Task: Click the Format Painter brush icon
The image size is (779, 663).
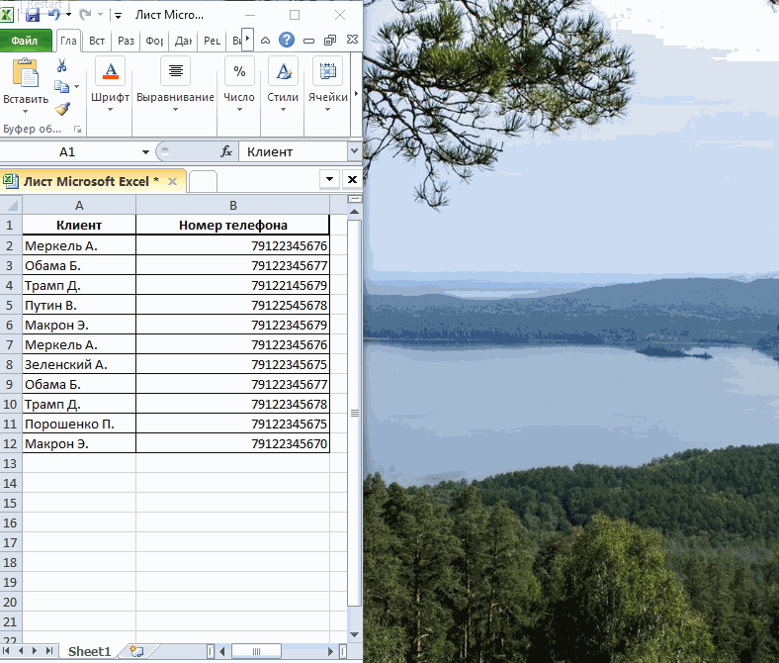Action: pyautogui.click(x=62, y=109)
